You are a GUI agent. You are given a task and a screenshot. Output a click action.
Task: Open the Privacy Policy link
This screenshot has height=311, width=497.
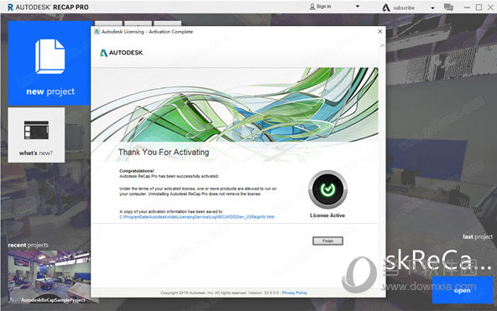(x=295, y=293)
